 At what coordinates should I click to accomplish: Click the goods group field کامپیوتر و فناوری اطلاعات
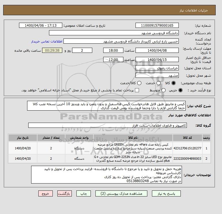coord(108,125)
